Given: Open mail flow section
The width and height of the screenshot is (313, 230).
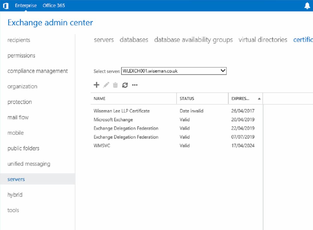Looking at the screenshot, I should 18,117.
